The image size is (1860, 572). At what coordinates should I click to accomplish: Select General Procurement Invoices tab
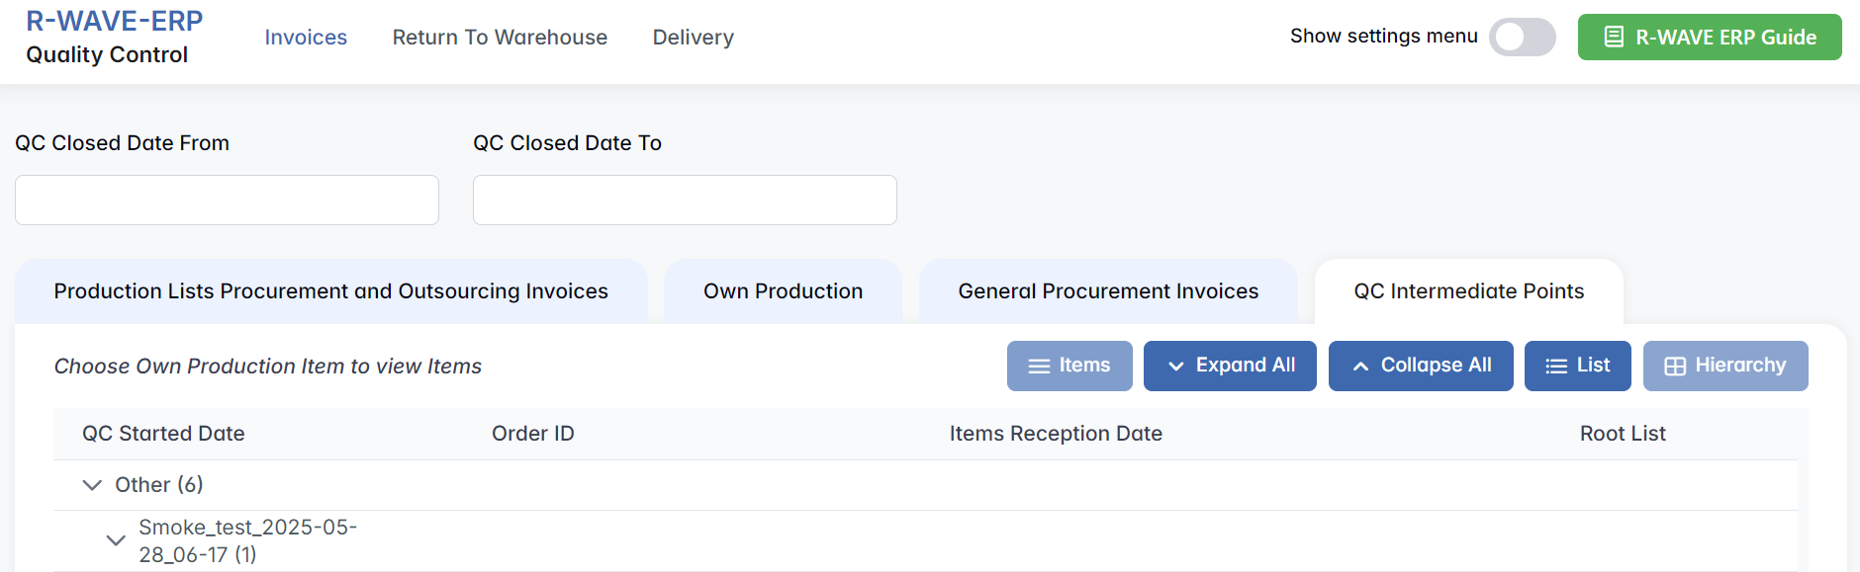pos(1108,291)
